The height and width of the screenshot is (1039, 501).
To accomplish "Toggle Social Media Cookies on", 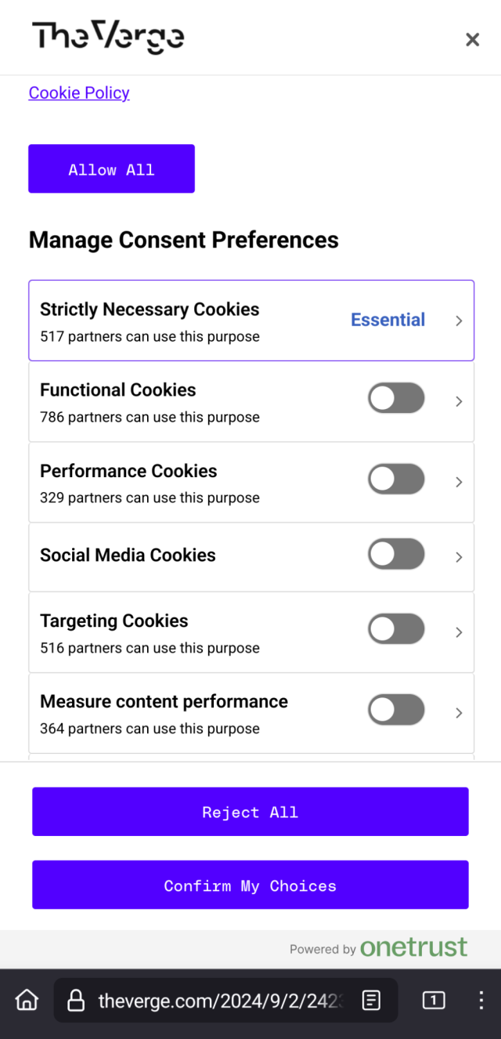I will 396,555.
